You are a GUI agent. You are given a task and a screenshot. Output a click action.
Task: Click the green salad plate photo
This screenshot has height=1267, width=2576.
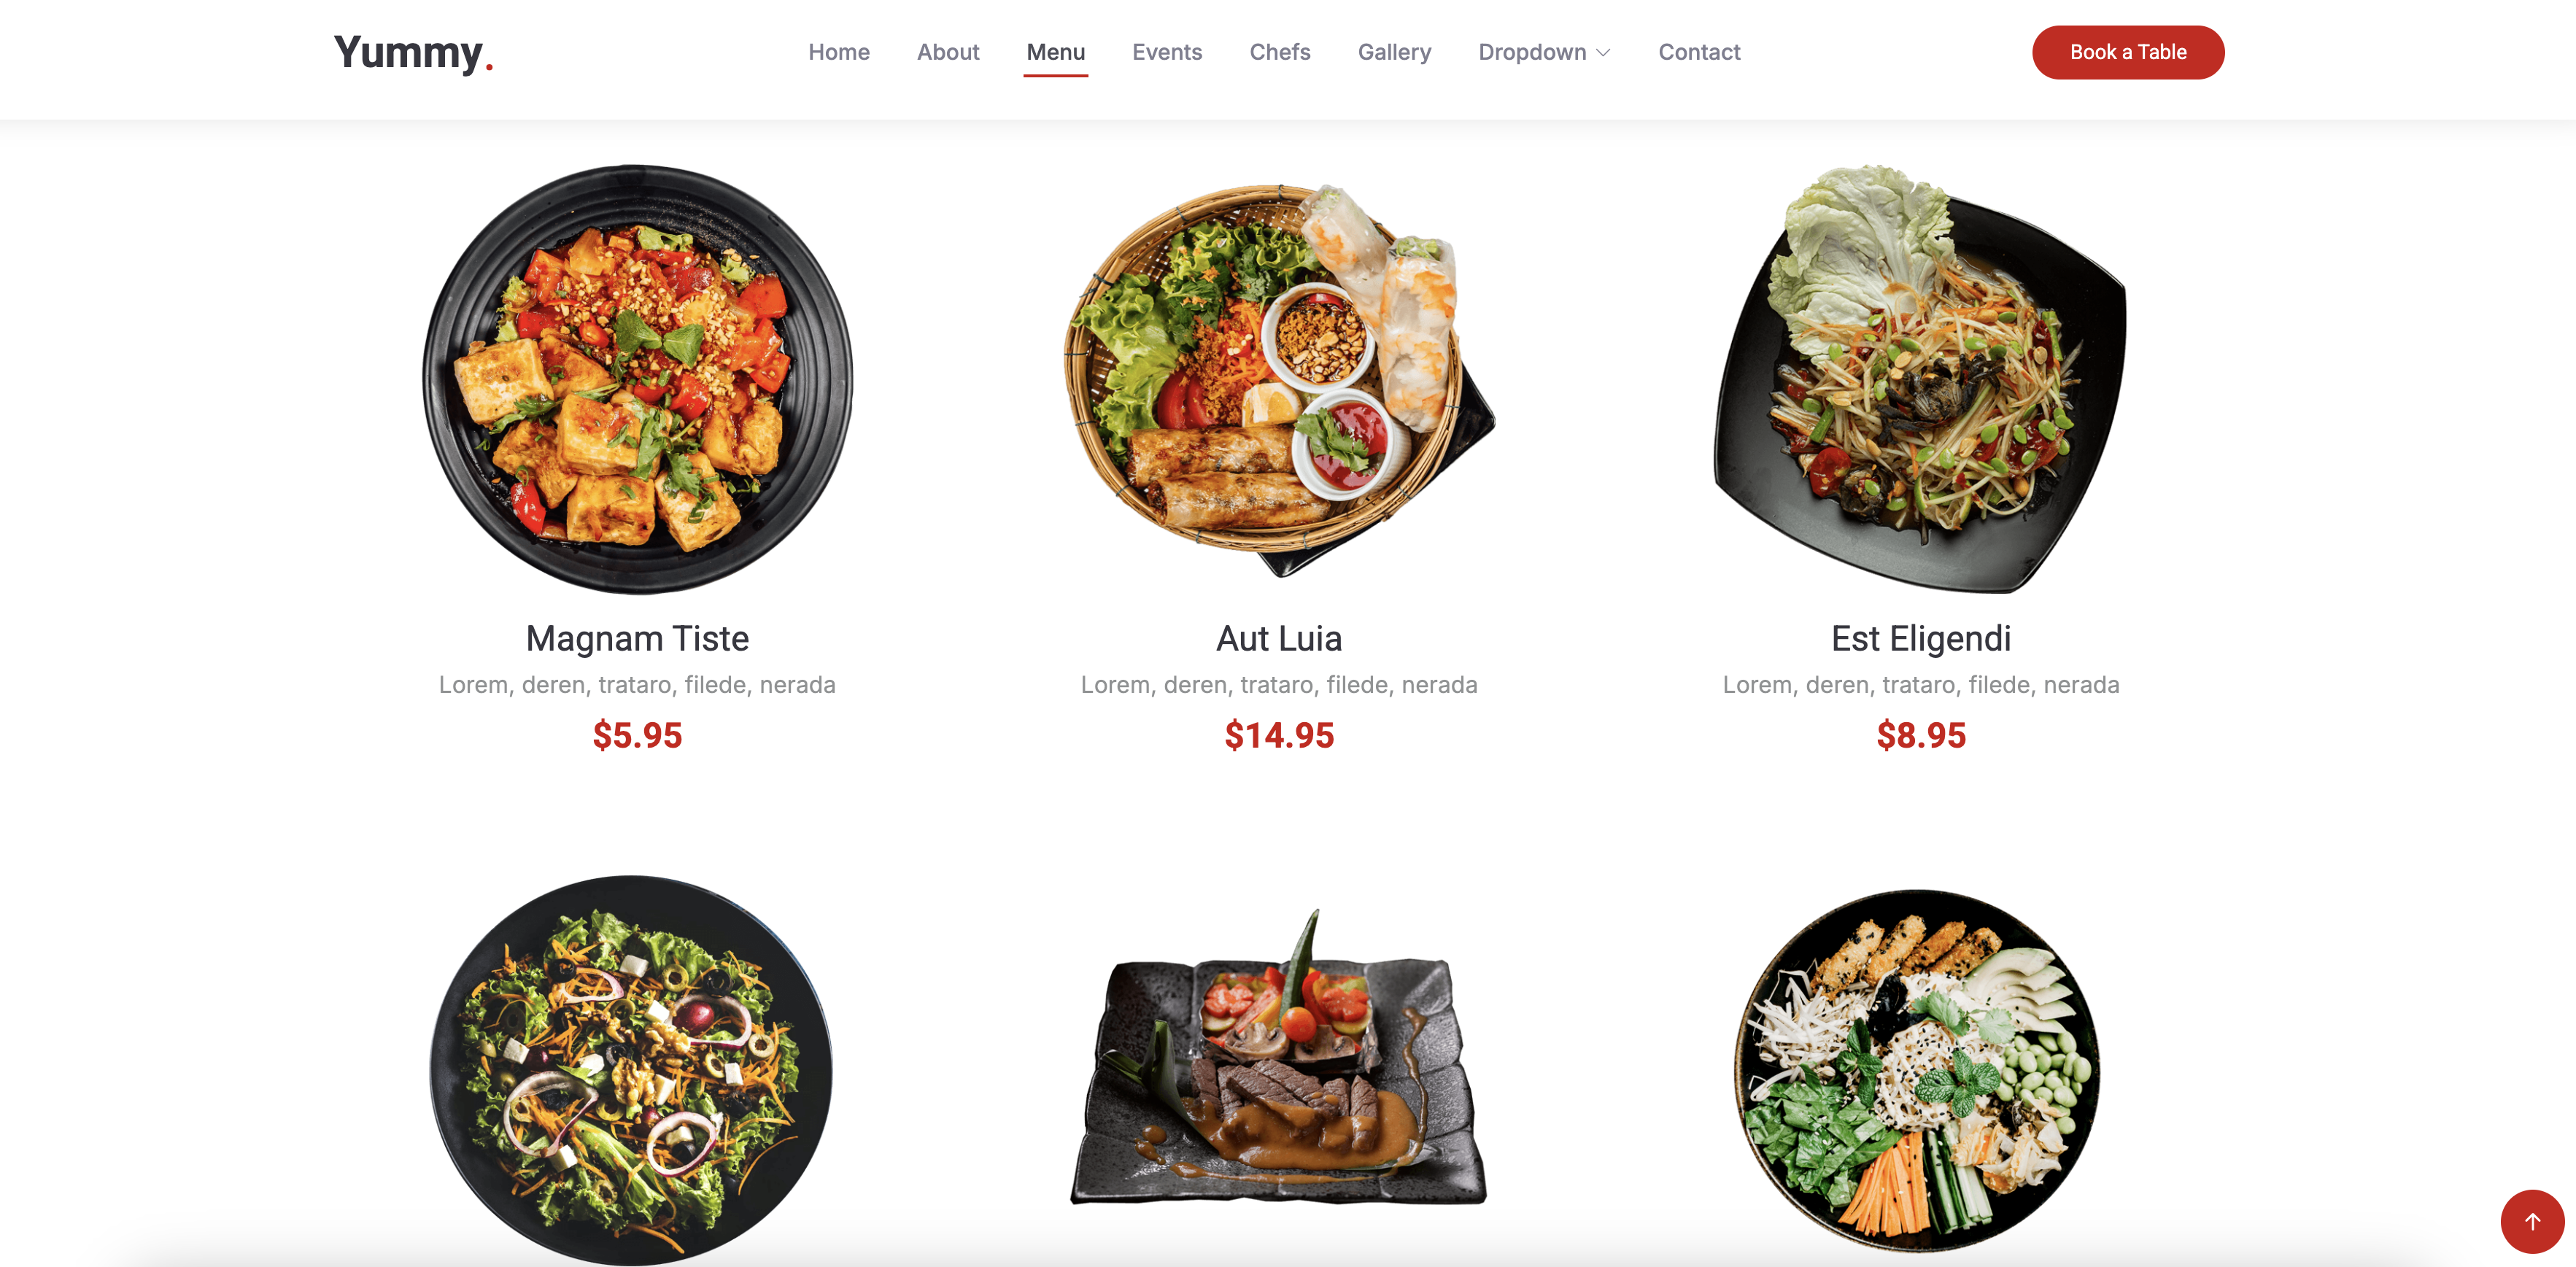tap(631, 1070)
